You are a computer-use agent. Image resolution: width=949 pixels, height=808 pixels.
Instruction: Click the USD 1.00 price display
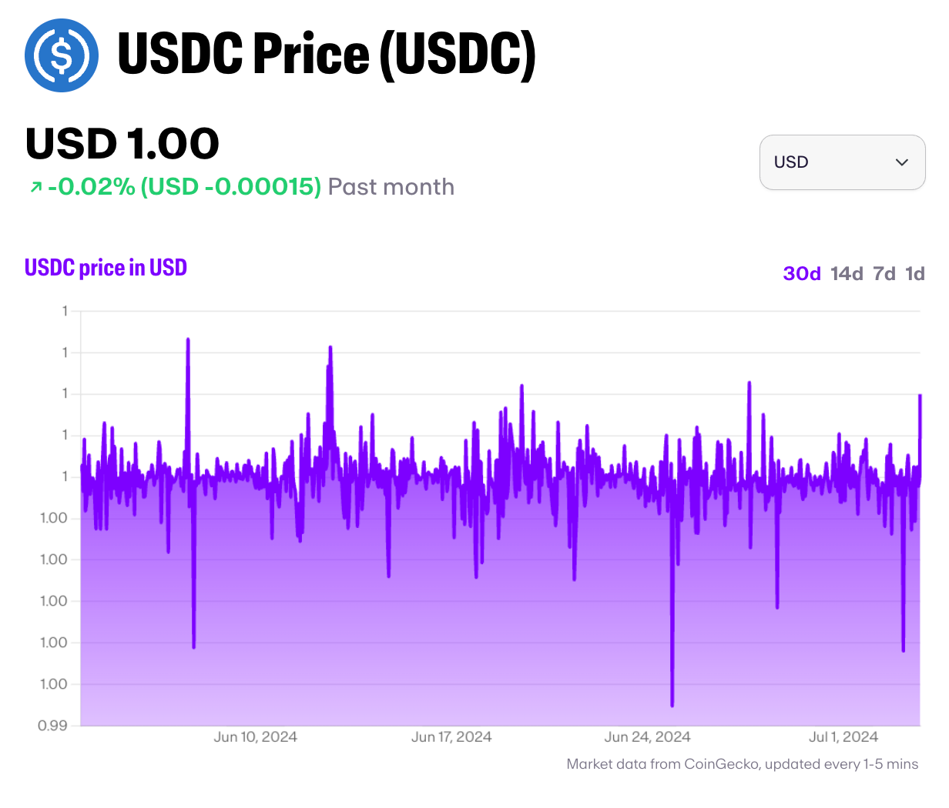click(x=121, y=143)
